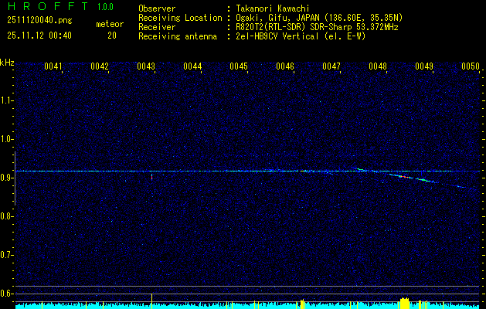
Task: Click the (el. E-W) antenna orientation text
Action: tap(343, 36)
